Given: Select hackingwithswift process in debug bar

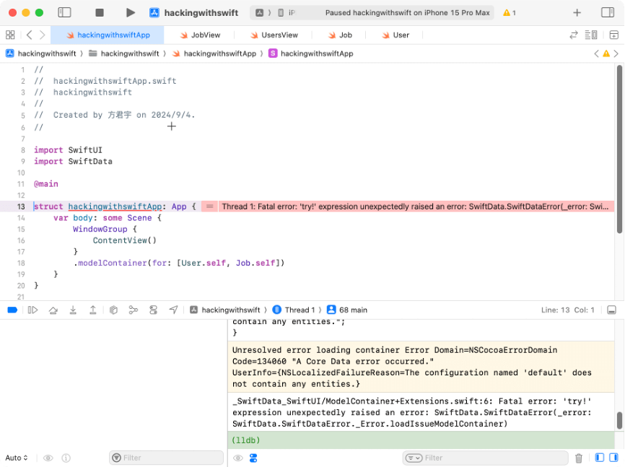Looking at the screenshot, I should point(225,310).
